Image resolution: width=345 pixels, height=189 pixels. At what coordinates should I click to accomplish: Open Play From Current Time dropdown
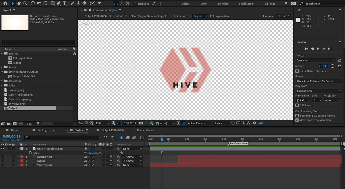(319, 91)
